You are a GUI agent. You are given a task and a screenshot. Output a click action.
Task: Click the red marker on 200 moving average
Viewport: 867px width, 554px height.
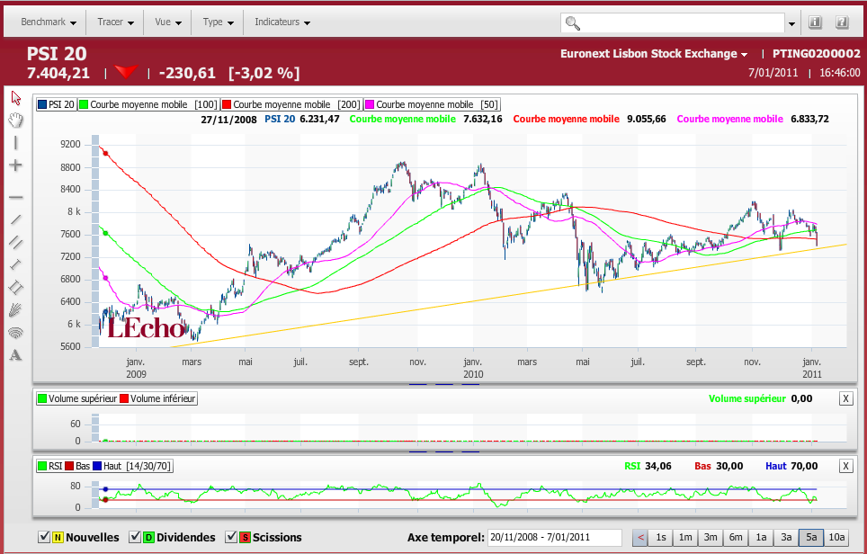tap(105, 153)
